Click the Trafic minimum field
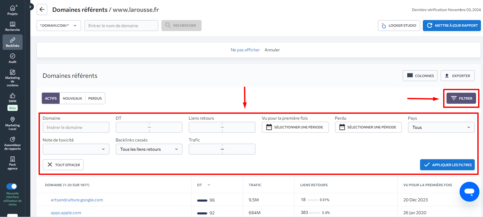Image resolution: width=483 pixels, height=217 pixels. tap(205, 149)
